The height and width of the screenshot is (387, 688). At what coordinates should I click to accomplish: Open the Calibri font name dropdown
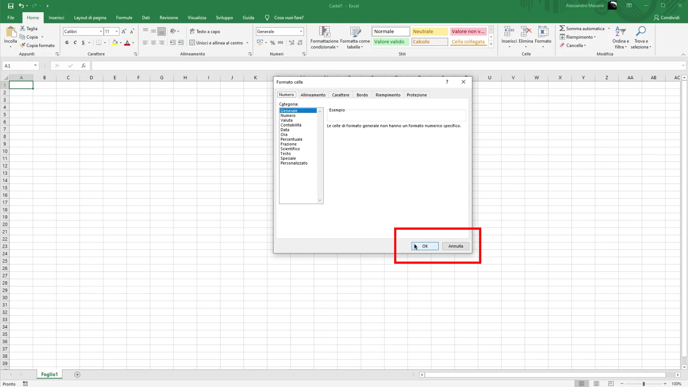(x=101, y=32)
